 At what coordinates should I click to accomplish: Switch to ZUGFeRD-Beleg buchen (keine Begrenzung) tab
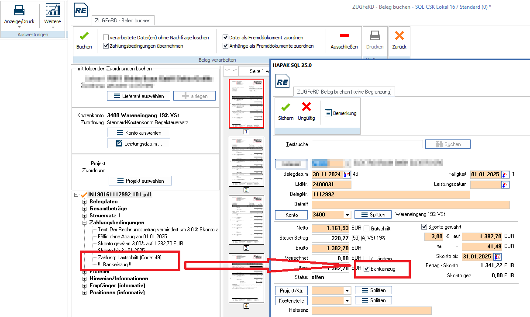(x=344, y=92)
